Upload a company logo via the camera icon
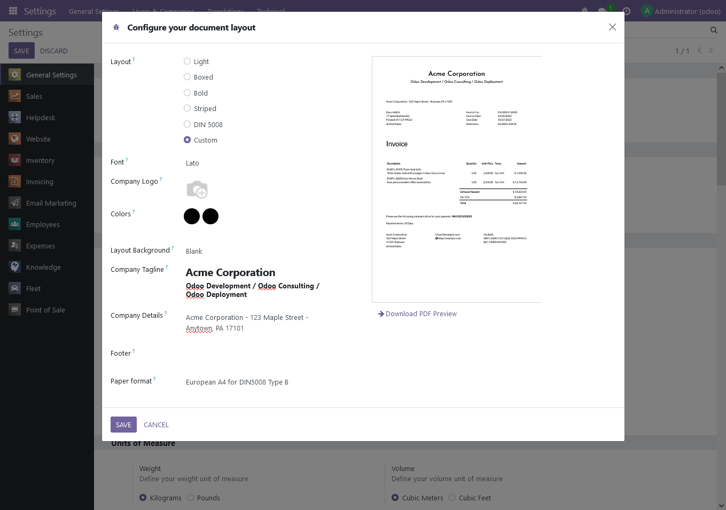 pos(197,190)
